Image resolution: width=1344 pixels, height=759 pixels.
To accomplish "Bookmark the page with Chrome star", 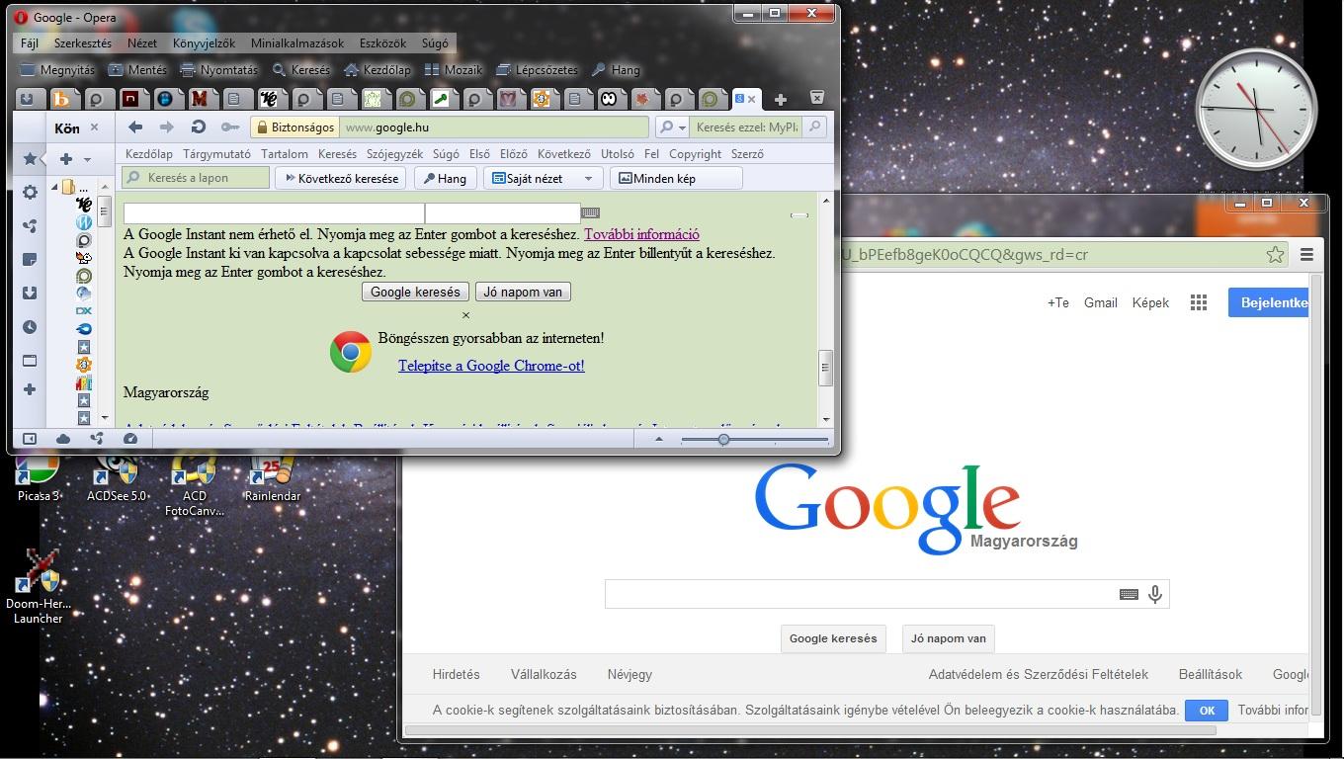I will click(1275, 254).
